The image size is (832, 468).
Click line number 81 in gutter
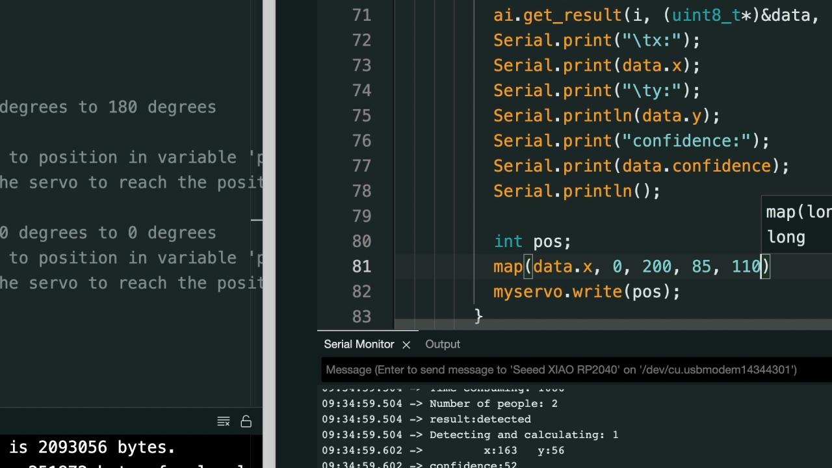pos(361,266)
